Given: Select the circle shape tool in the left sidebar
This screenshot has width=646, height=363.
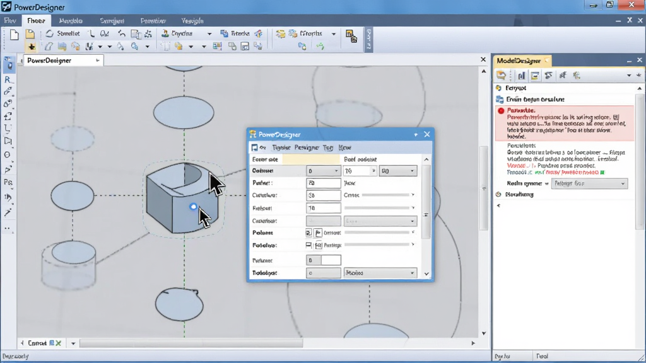Looking at the screenshot, I should (x=8, y=155).
